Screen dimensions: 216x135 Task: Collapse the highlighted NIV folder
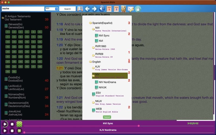[110, 76]
